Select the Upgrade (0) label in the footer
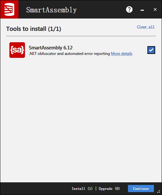The height and width of the screenshot is (195, 162). click(x=109, y=188)
